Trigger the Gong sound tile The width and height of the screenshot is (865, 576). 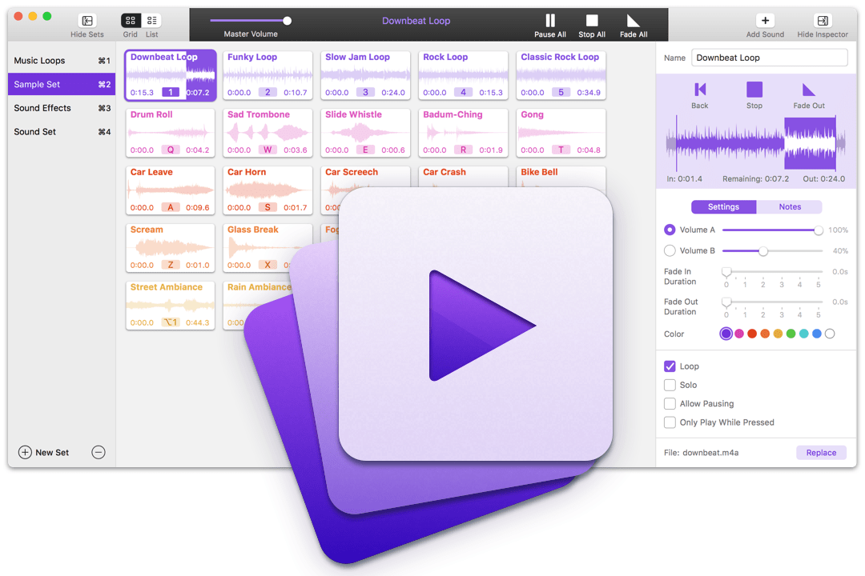[x=561, y=133]
